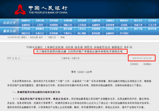The width and height of the screenshot is (159, 111).
Task: Select 金融研究 navigation link
Action: 96,25
